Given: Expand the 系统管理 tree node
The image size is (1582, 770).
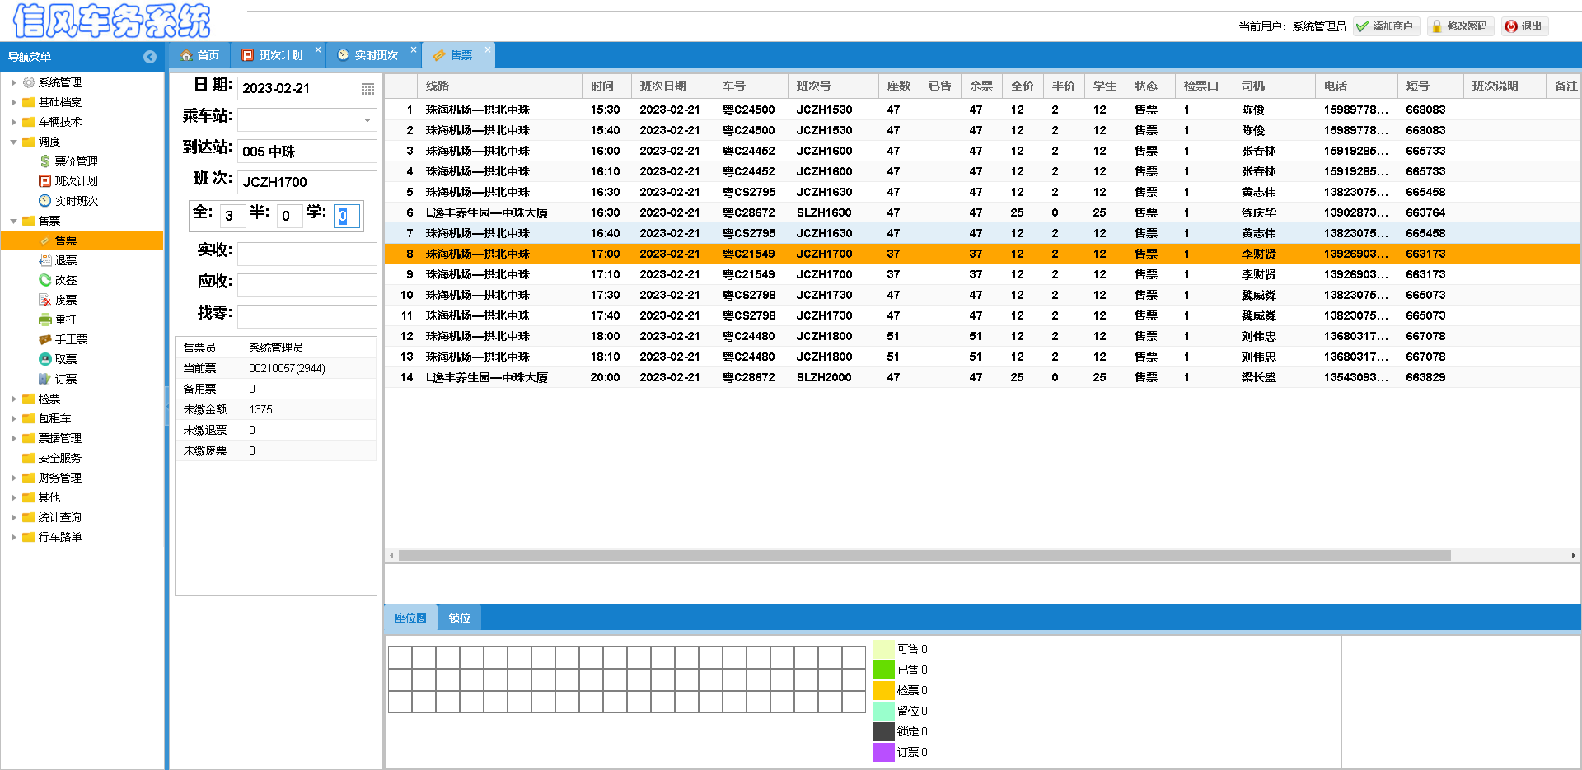Looking at the screenshot, I should point(13,82).
